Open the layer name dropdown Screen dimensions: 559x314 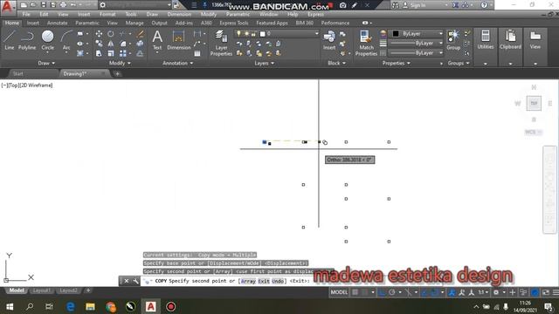tap(277, 34)
